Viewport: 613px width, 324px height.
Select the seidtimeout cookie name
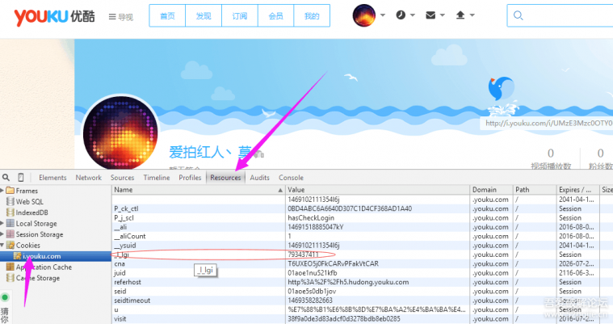pyautogui.click(x=132, y=301)
